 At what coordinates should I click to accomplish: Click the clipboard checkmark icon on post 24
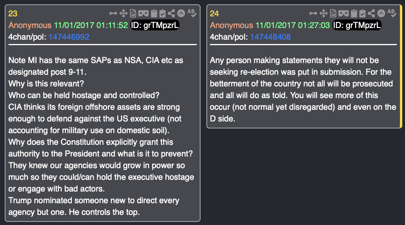click(363, 13)
